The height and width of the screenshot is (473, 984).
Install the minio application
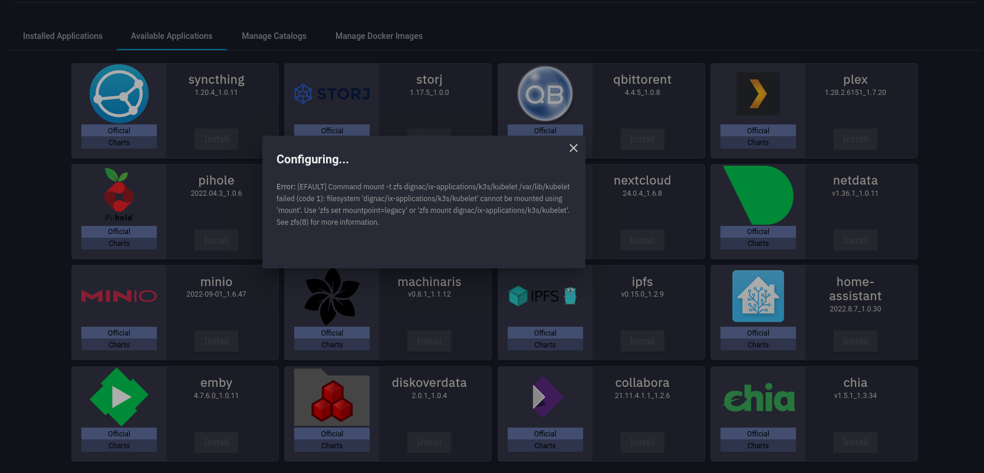click(x=216, y=341)
